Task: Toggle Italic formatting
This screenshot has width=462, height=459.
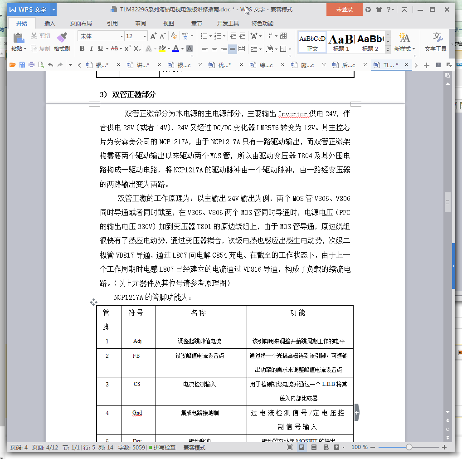Action: pyautogui.click(x=91, y=49)
